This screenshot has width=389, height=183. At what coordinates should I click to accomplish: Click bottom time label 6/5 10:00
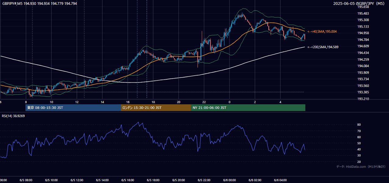51,180
